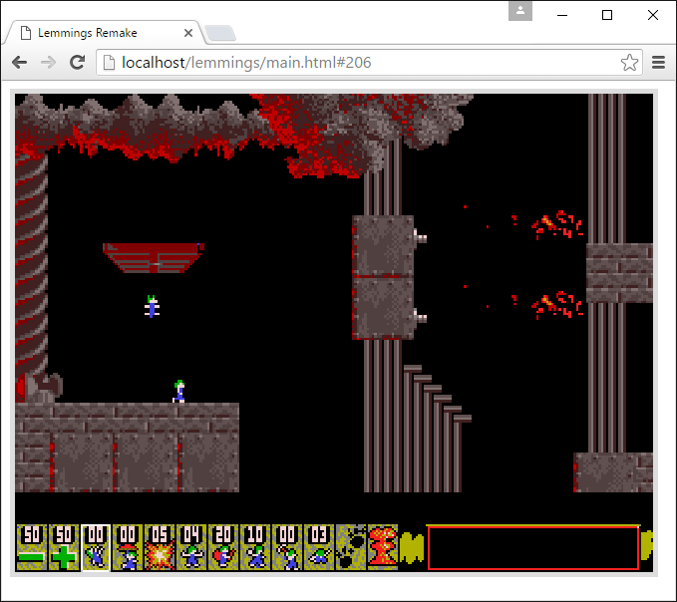Close the Lemmings Remake tab
Viewport: 677px width, 602px height.
(x=188, y=33)
